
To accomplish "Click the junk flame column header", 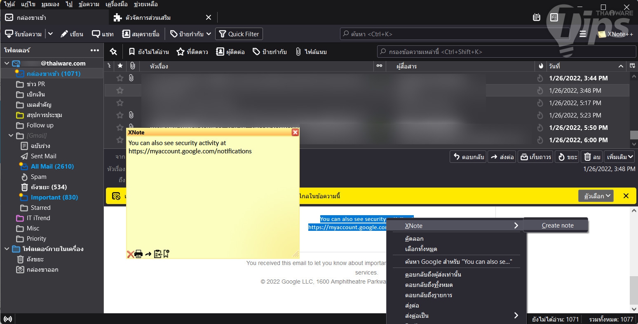I will point(541,66).
